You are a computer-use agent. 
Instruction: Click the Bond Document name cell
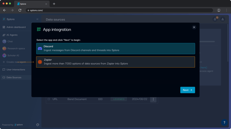tap(77, 99)
